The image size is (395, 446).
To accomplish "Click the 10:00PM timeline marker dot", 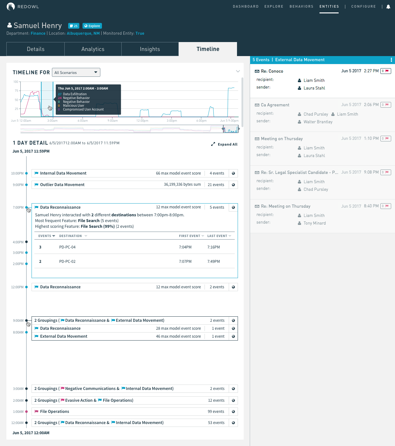I will click(x=26, y=173).
